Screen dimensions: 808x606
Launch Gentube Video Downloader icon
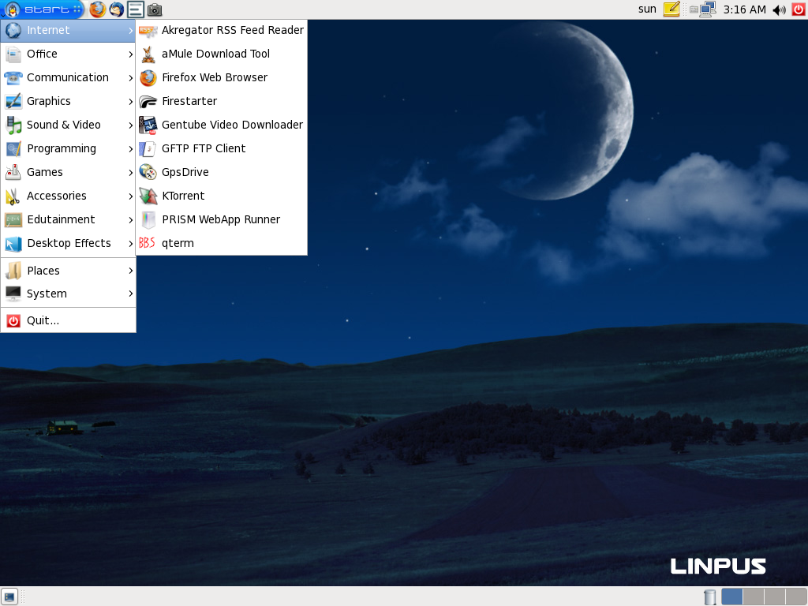tap(148, 125)
